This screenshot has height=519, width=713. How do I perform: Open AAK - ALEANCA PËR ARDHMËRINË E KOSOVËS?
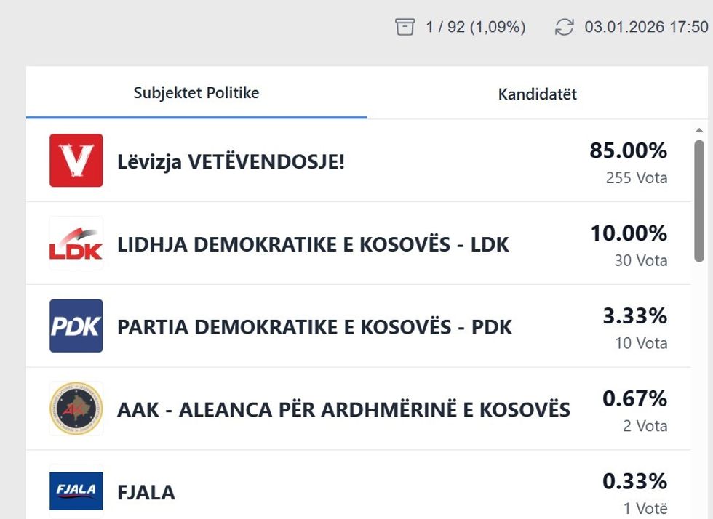pos(343,410)
